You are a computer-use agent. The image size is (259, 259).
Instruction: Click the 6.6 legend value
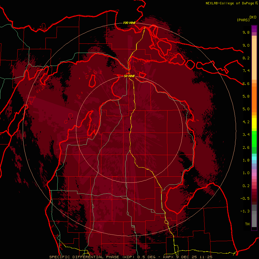coord(246,83)
